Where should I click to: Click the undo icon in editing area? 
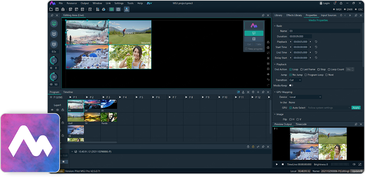coord(268,80)
